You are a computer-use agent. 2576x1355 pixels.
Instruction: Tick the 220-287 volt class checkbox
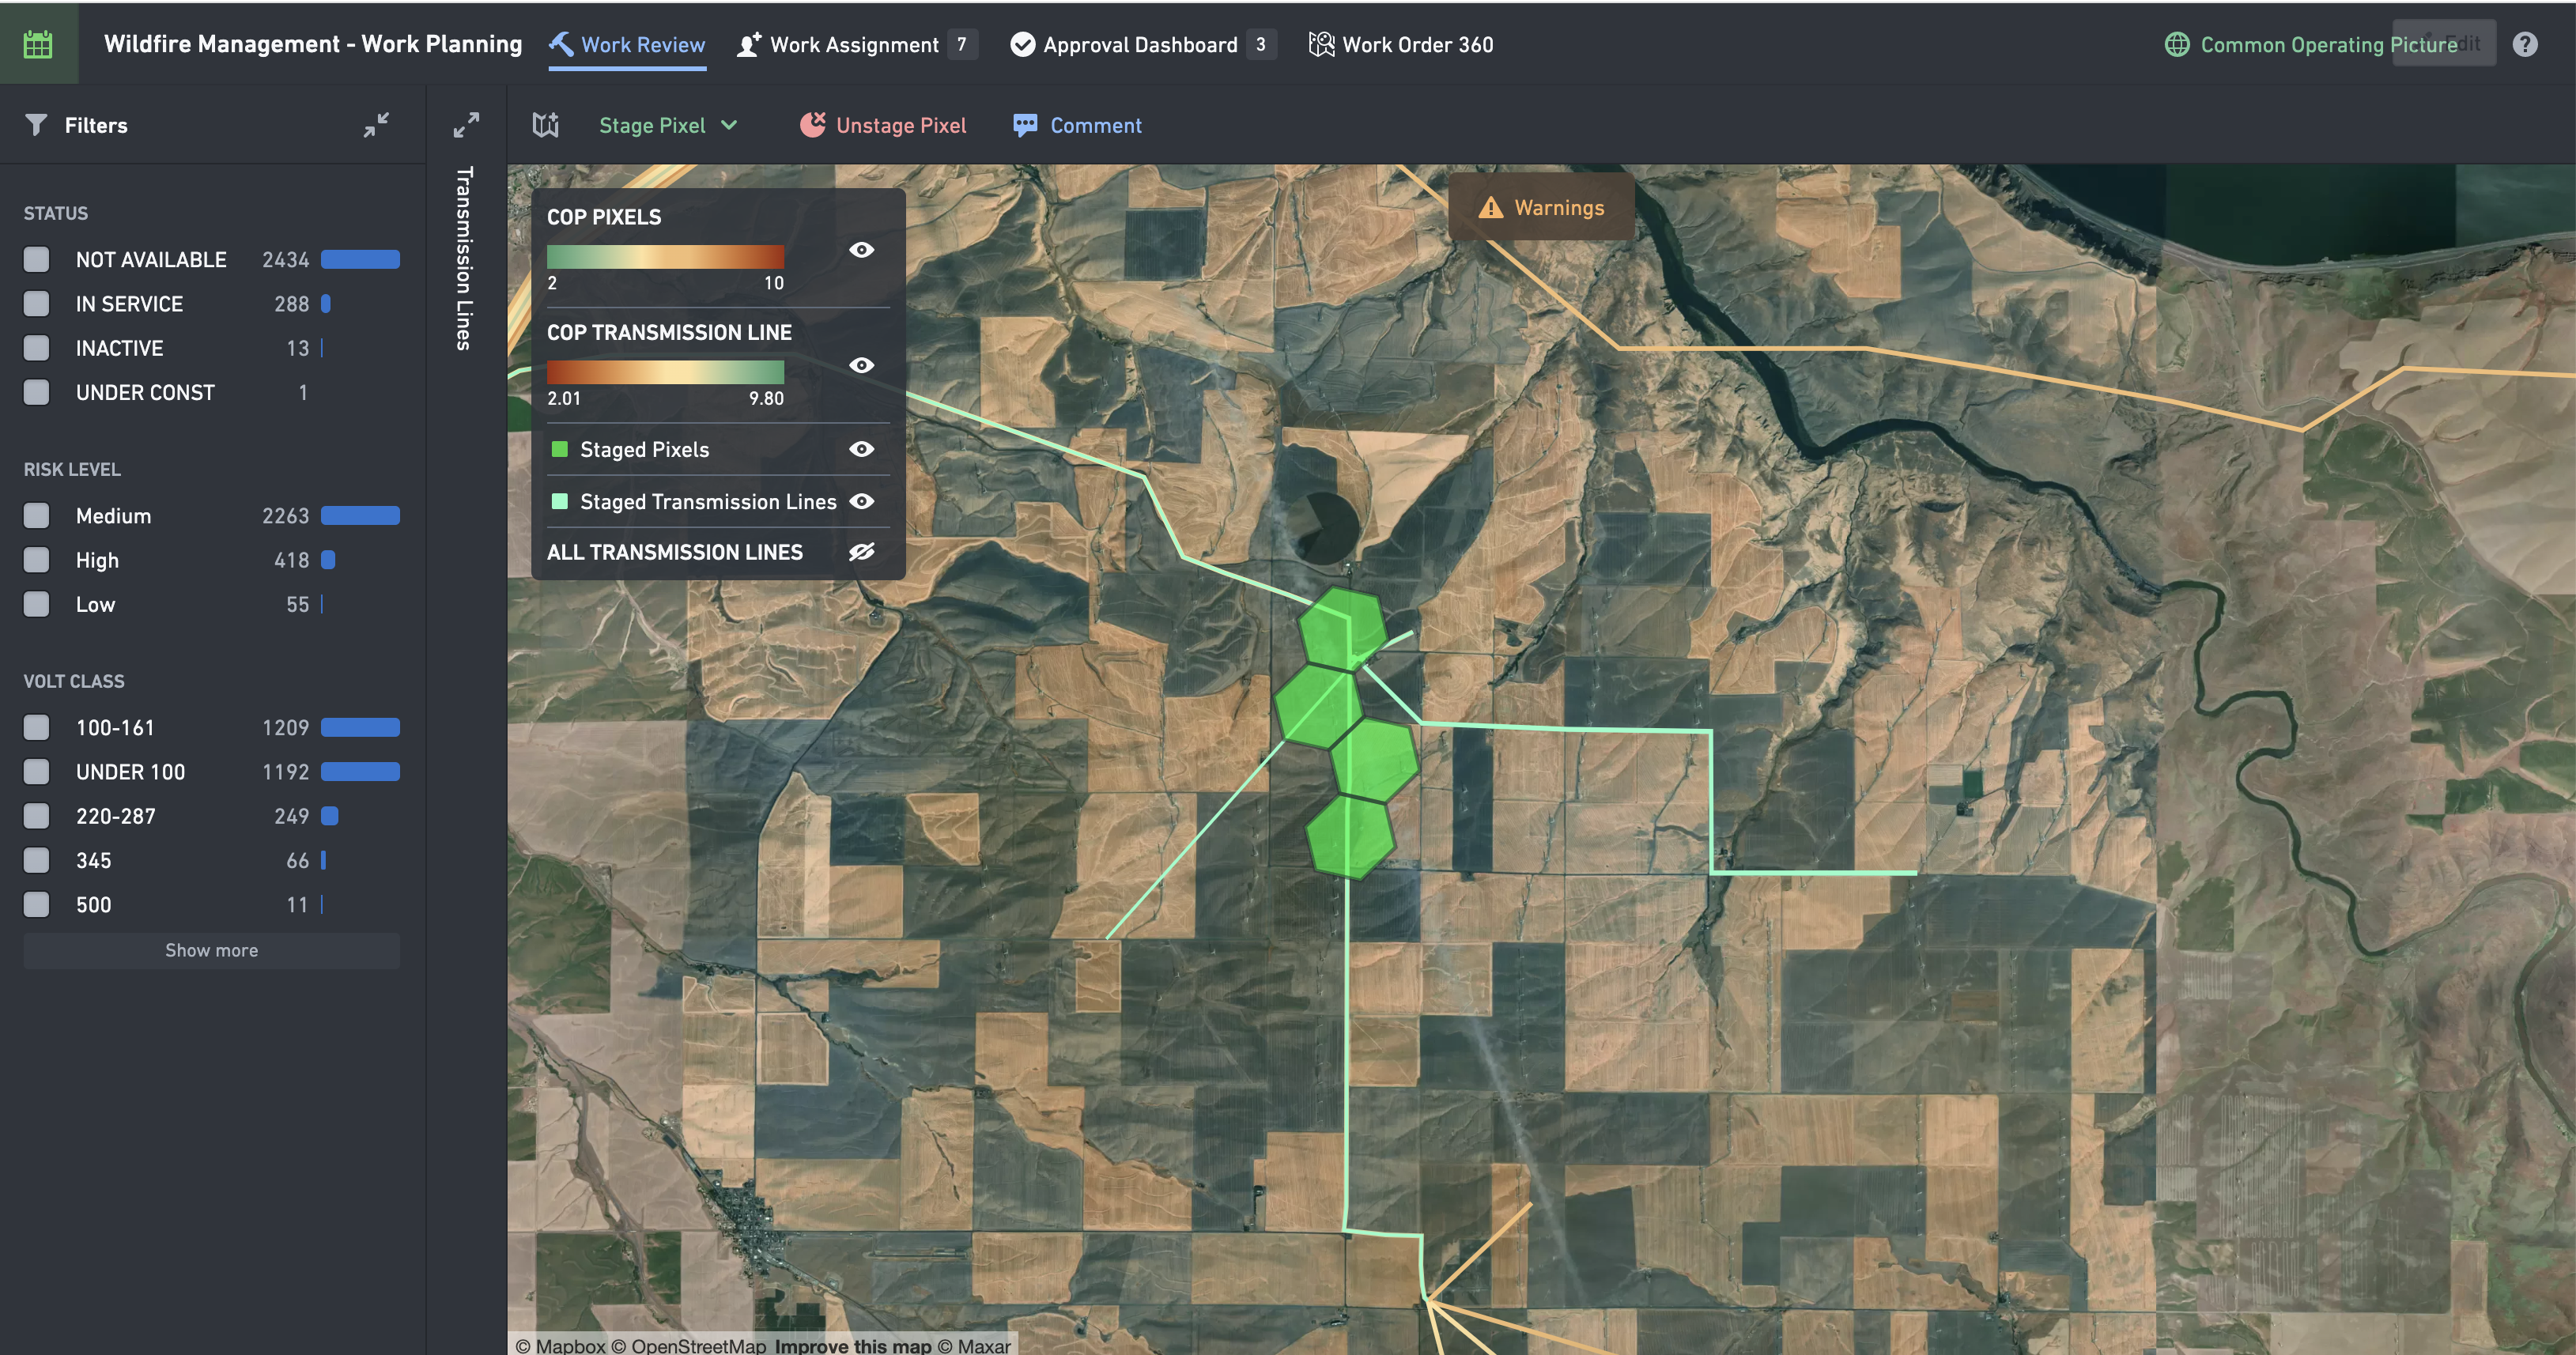click(37, 816)
